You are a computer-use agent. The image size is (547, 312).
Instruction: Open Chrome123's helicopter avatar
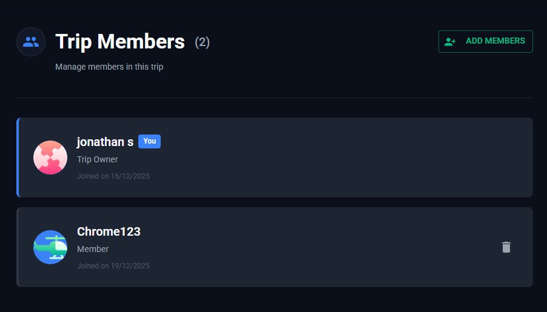(50, 247)
